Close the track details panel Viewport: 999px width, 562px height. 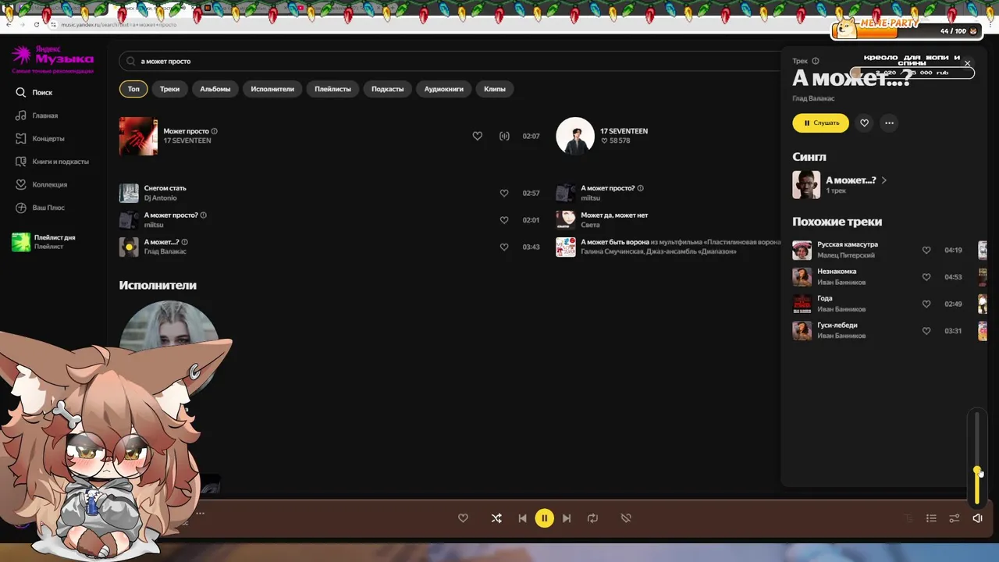click(x=967, y=63)
